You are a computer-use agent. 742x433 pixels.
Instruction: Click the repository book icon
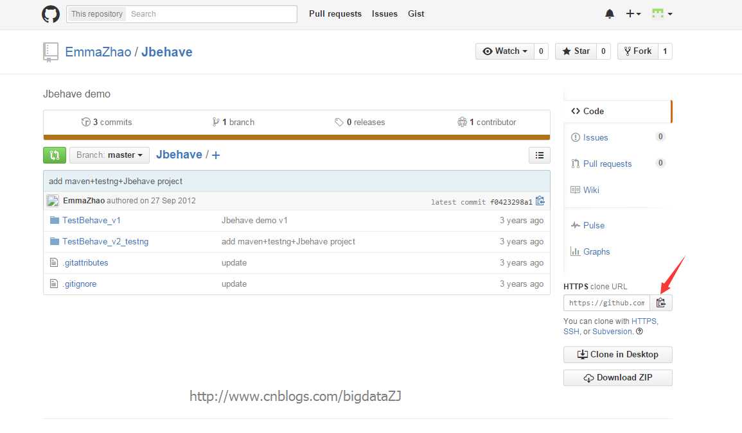pyautogui.click(x=51, y=52)
